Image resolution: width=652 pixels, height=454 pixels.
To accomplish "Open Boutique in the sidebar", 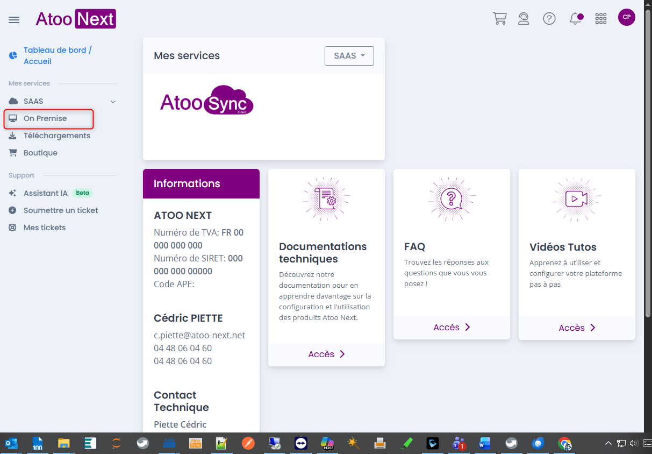I will tap(40, 153).
